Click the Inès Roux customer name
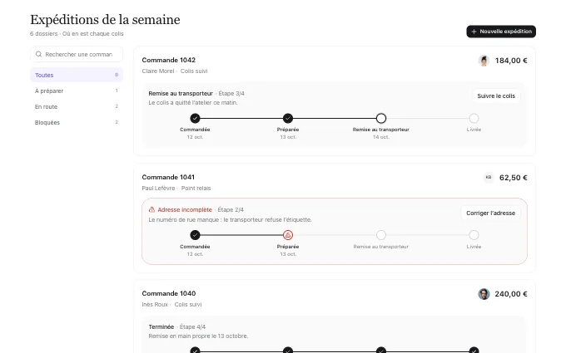The height and width of the screenshot is (353, 566). pos(155,304)
